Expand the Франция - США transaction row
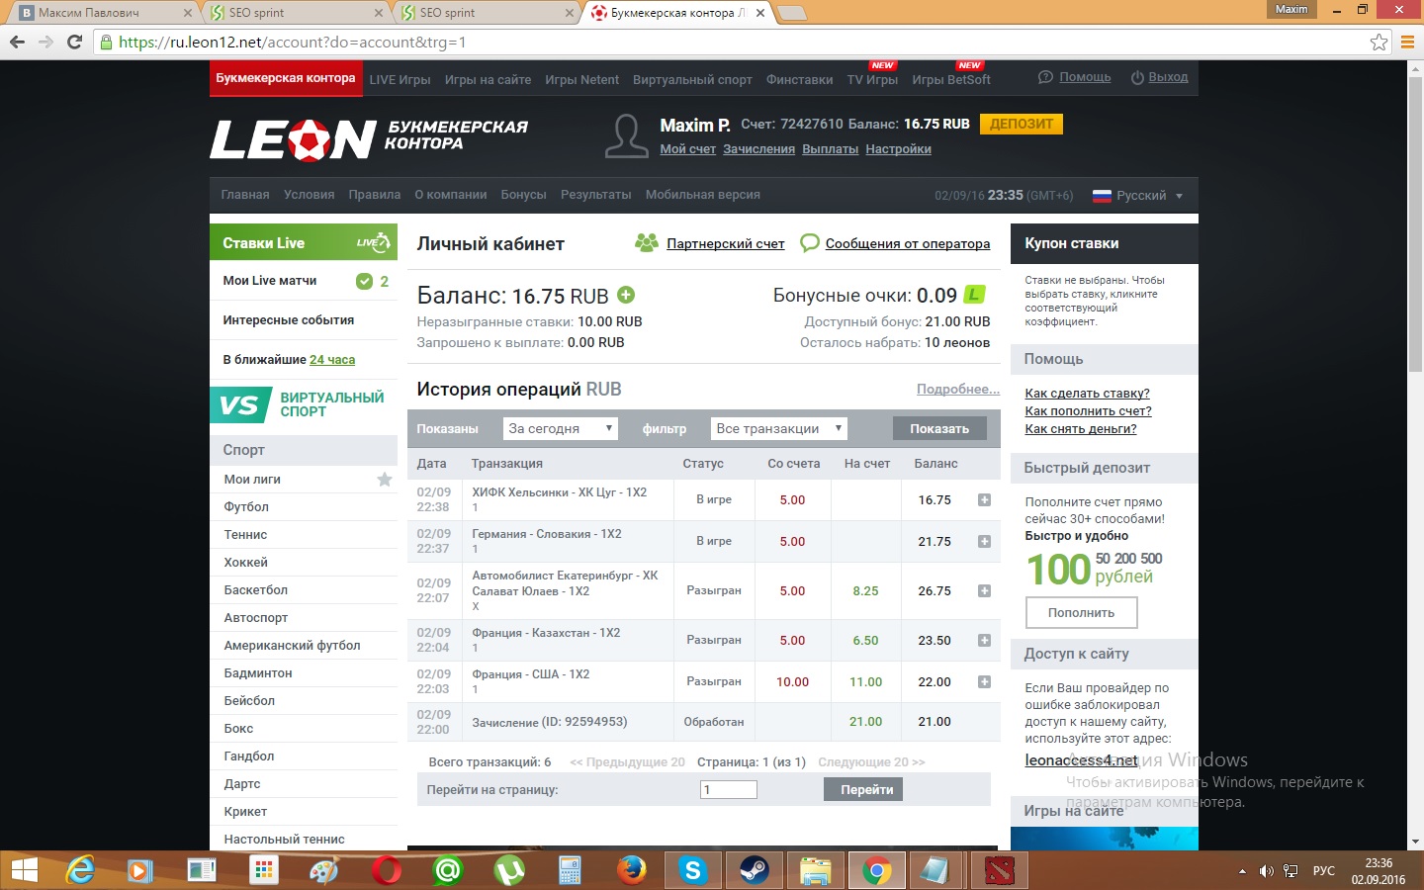Image resolution: width=1424 pixels, height=890 pixels. [984, 682]
